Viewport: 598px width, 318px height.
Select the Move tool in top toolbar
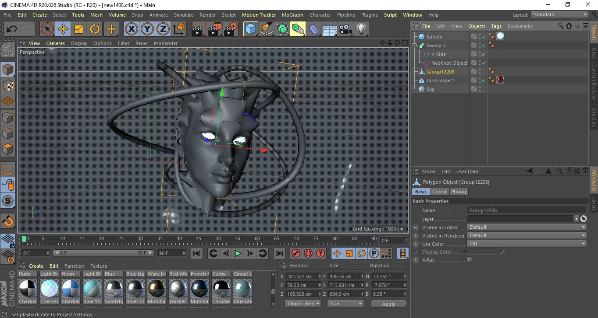tap(63, 29)
